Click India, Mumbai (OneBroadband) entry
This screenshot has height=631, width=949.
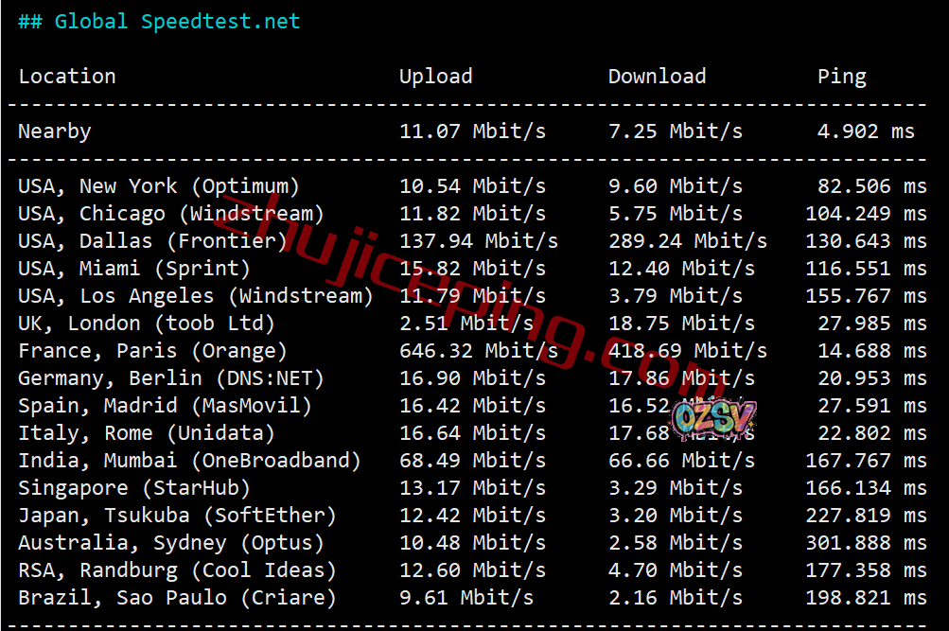[189, 461]
